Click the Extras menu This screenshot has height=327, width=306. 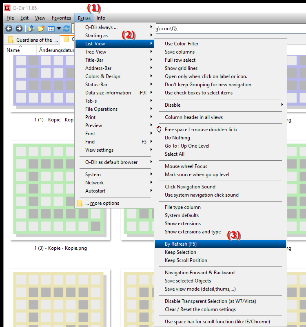coord(84,18)
